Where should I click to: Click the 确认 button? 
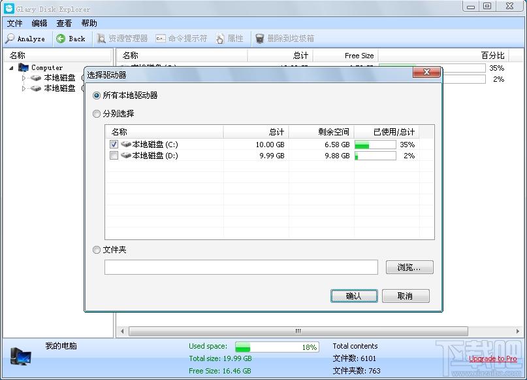click(x=354, y=296)
